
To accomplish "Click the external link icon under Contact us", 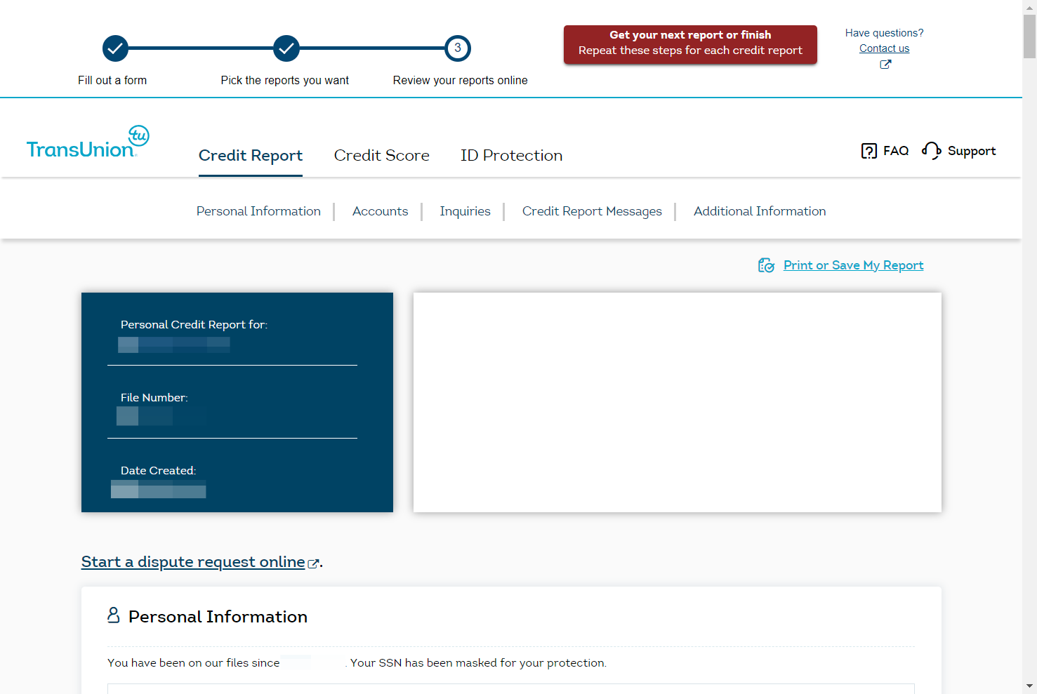I will [885, 65].
